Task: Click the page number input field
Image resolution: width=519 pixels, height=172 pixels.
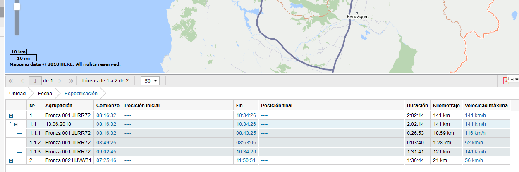Action: click(x=36, y=81)
